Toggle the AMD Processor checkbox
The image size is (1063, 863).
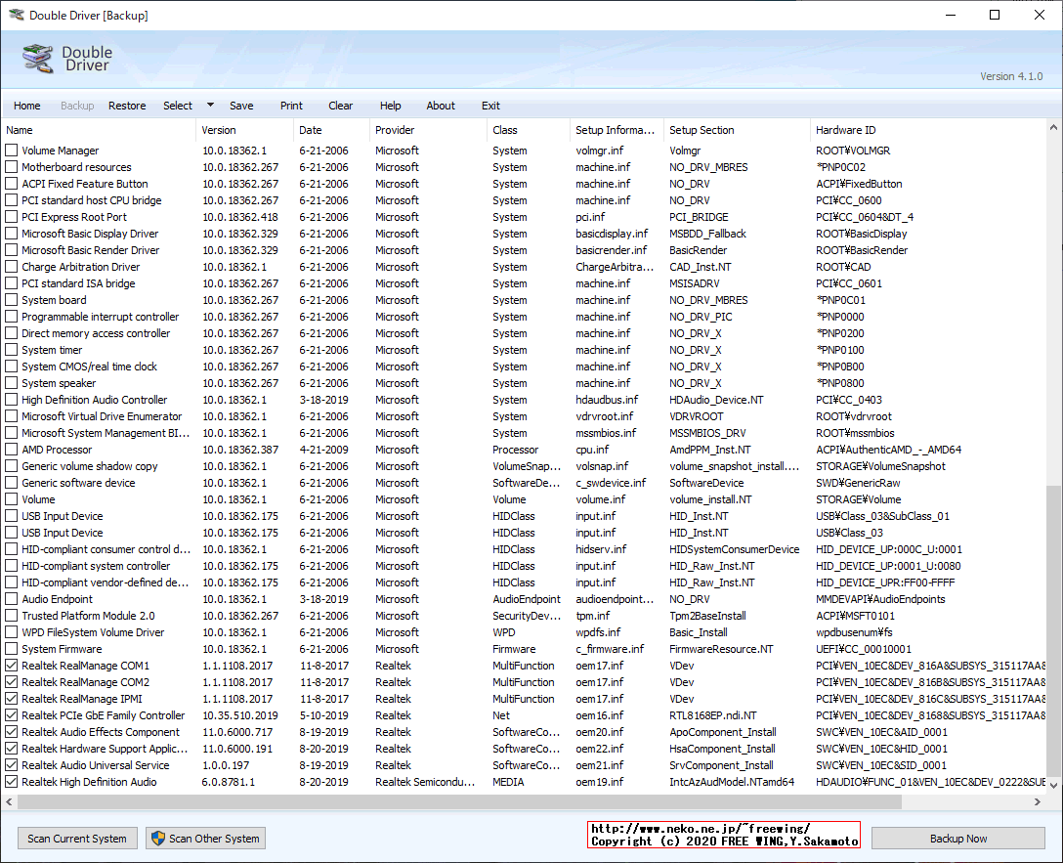[12, 450]
